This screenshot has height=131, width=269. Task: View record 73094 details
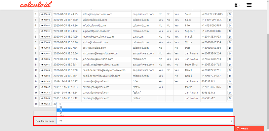[x=45, y=14]
